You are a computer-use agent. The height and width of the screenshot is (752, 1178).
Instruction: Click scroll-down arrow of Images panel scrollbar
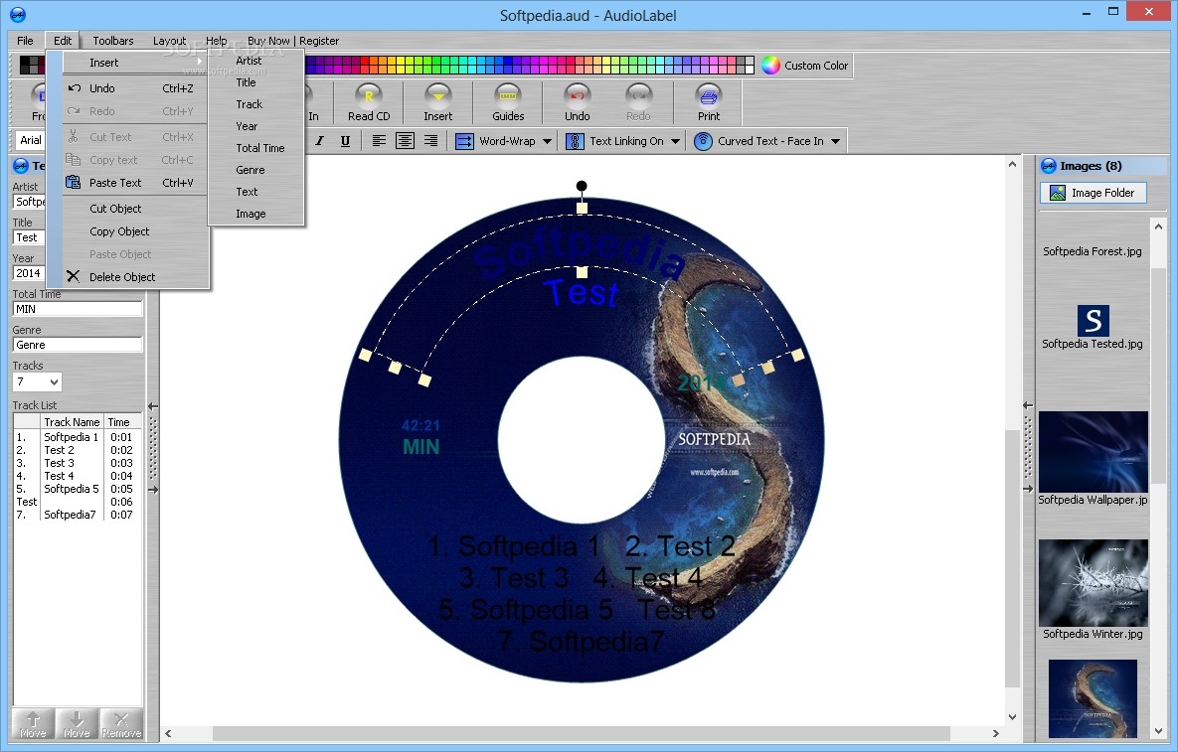pos(1158,730)
